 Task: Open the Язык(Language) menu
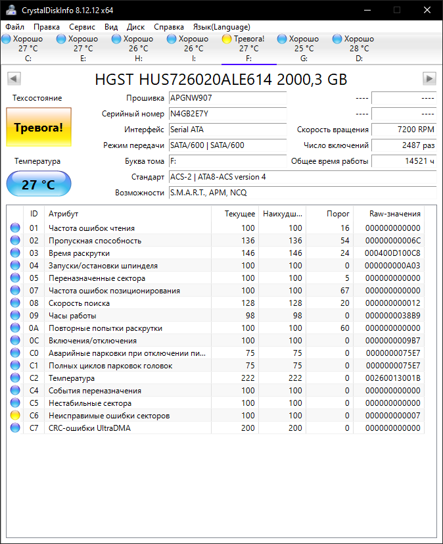tap(221, 27)
